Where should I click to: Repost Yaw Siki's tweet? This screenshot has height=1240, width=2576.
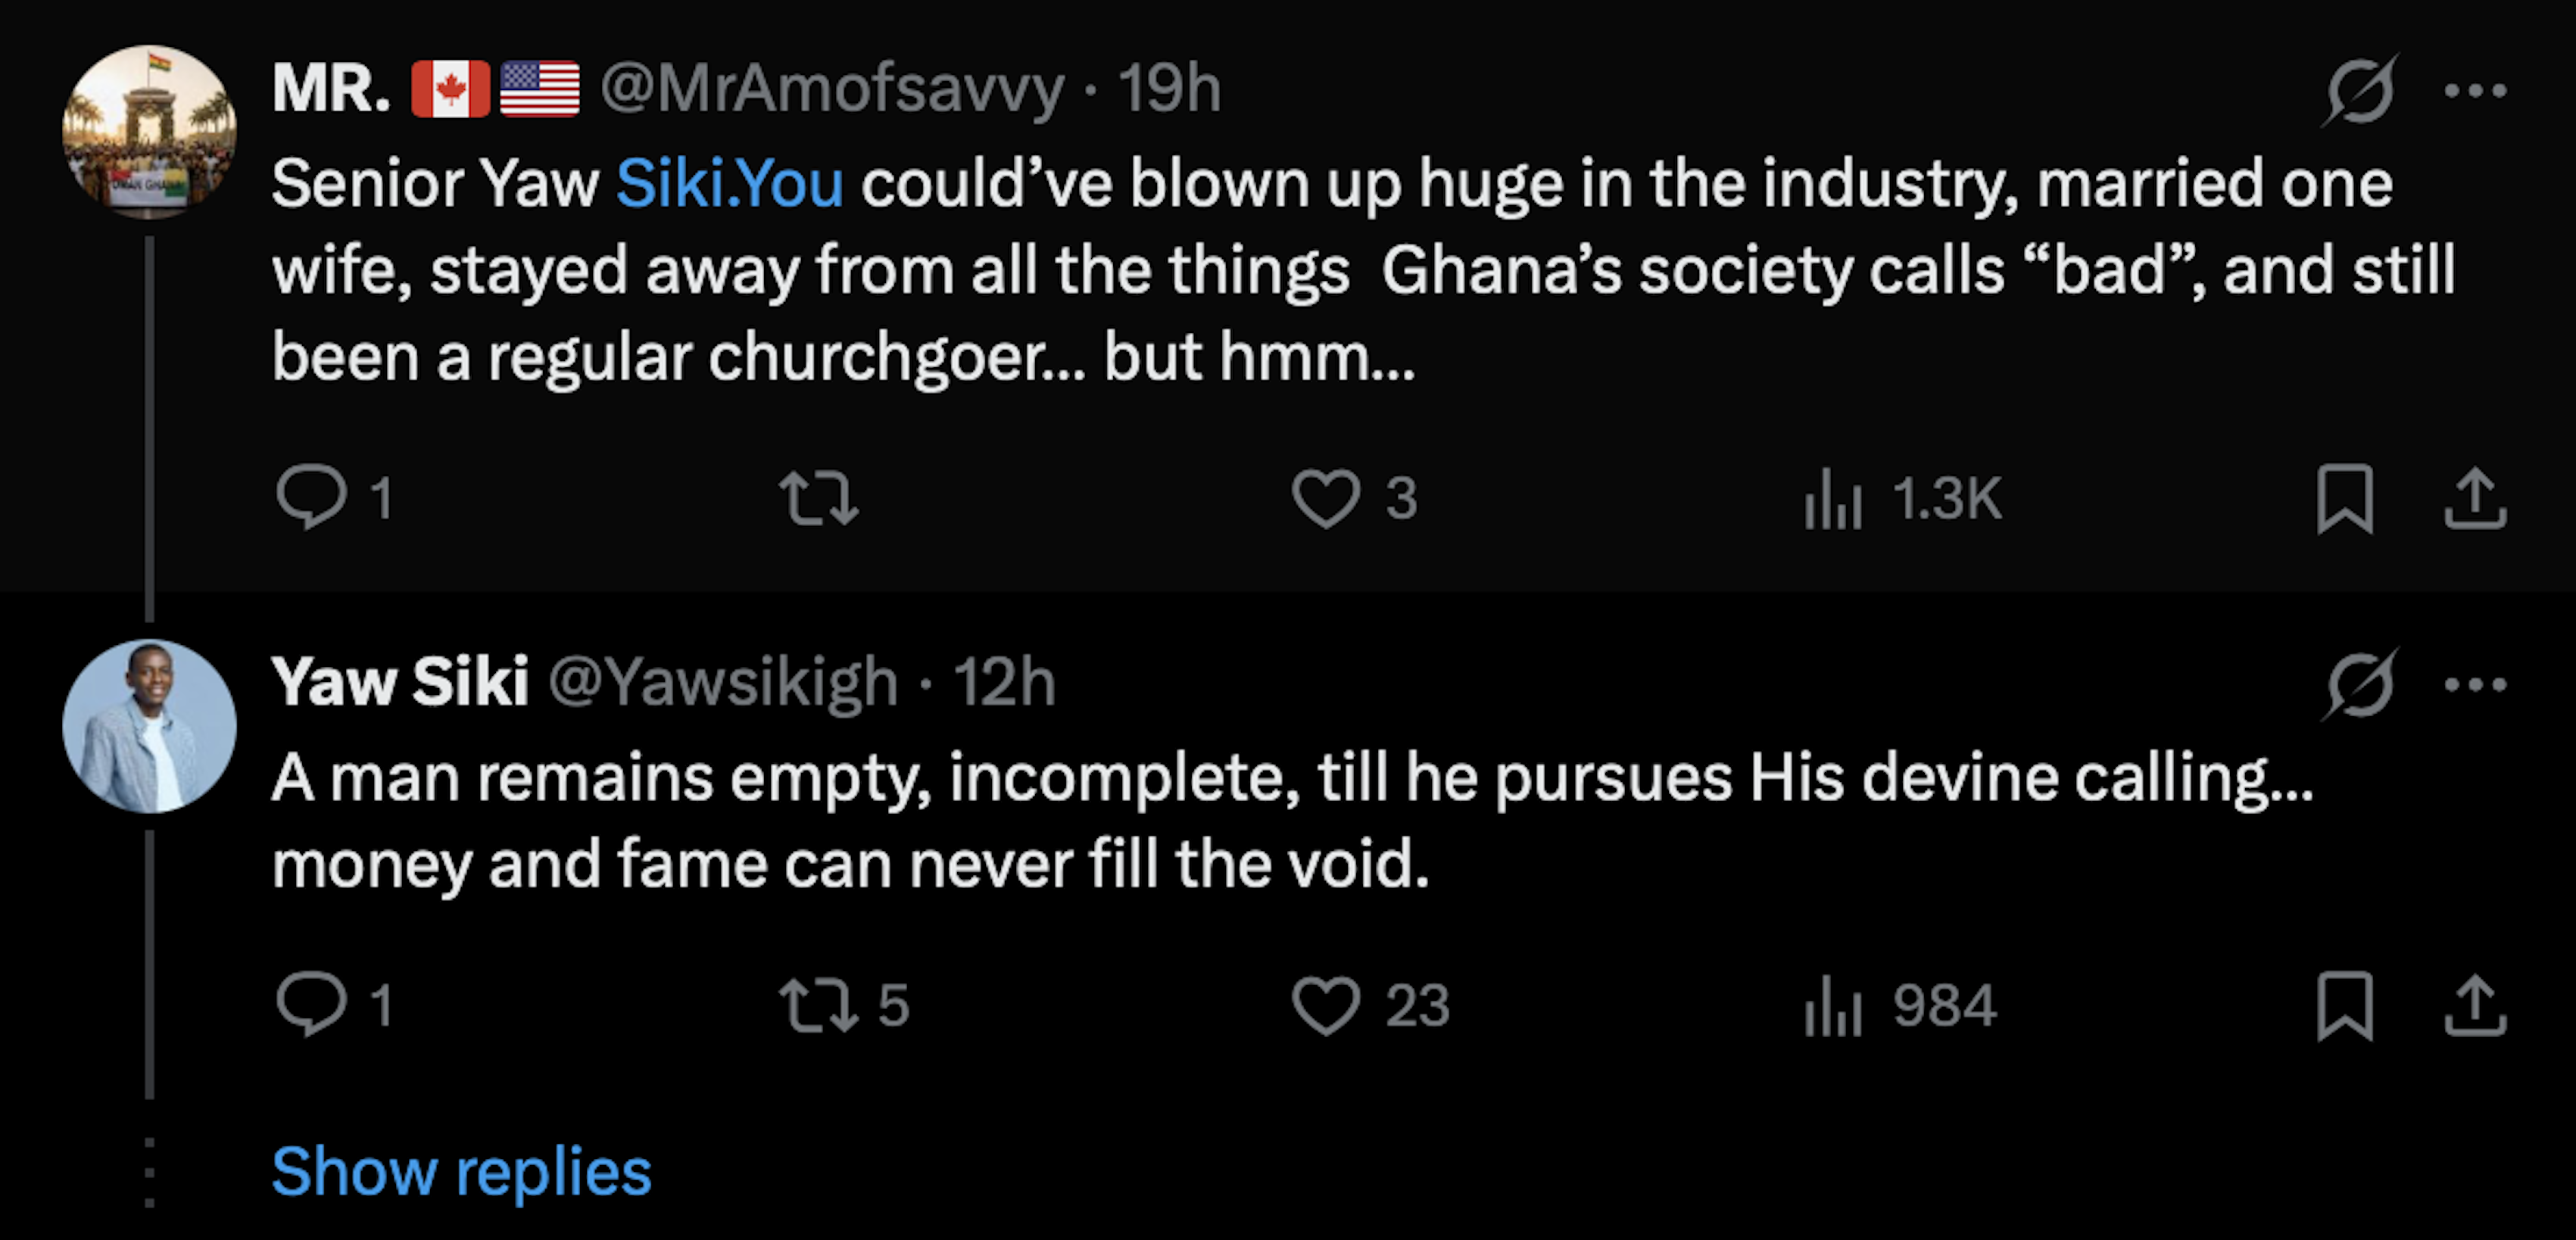pyautogui.click(x=818, y=1005)
